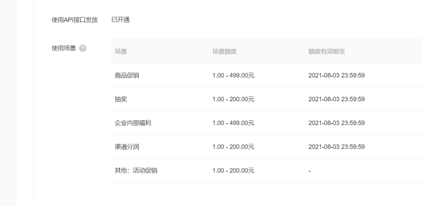This screenshot has height=206, width=423.
Task: Click the expiry date for 抽奖
Action: tap(336, 99)
